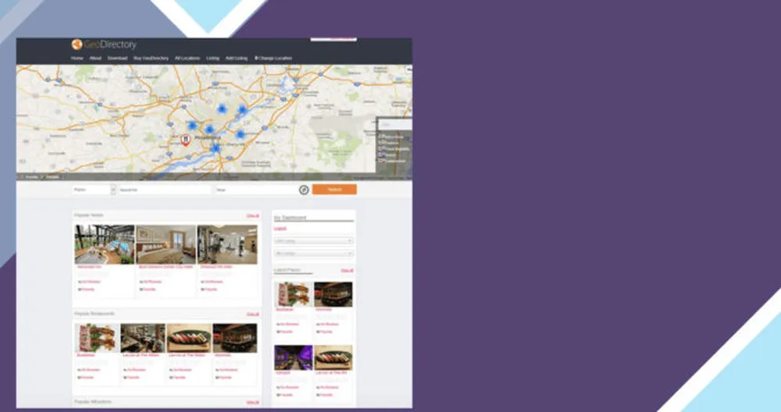
Task: Open the Places dropdown in search bar
Action: [x=94, y=190]
